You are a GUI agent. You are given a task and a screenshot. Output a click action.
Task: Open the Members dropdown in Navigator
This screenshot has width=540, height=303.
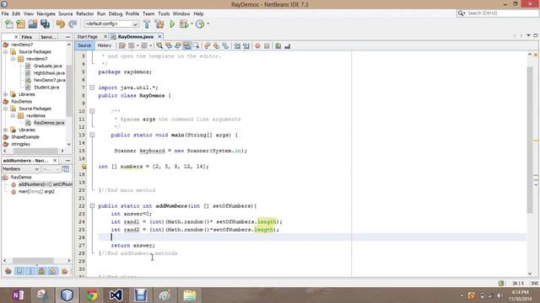tap(20, 169)
